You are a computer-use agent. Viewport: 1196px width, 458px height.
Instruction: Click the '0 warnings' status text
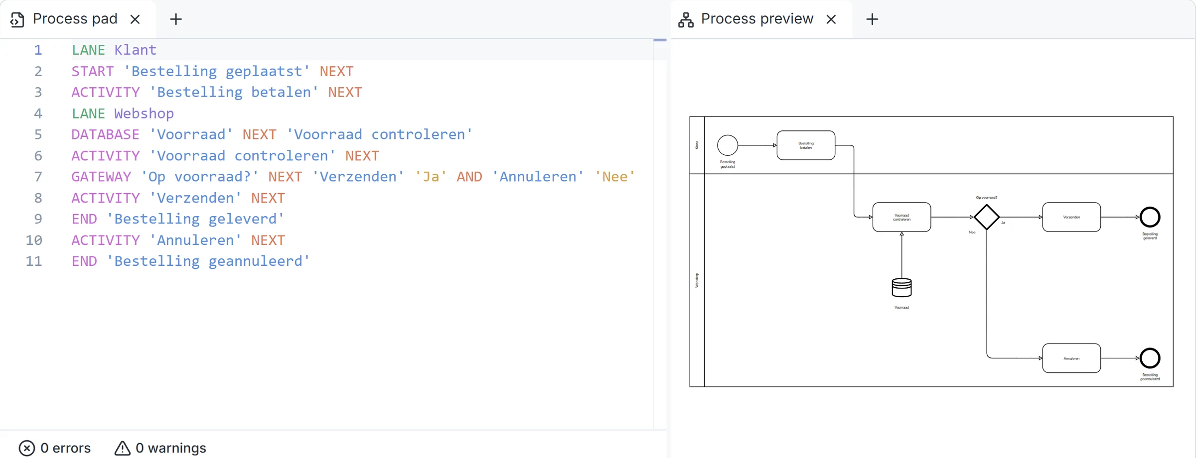pos(171,448)
